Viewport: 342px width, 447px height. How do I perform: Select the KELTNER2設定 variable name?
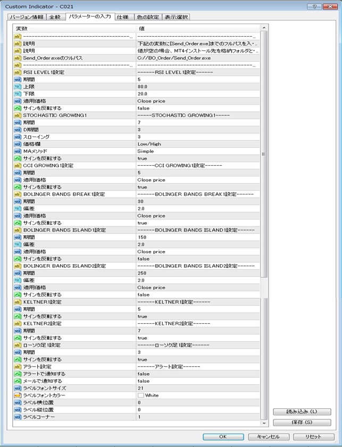(x=42, y=324)
